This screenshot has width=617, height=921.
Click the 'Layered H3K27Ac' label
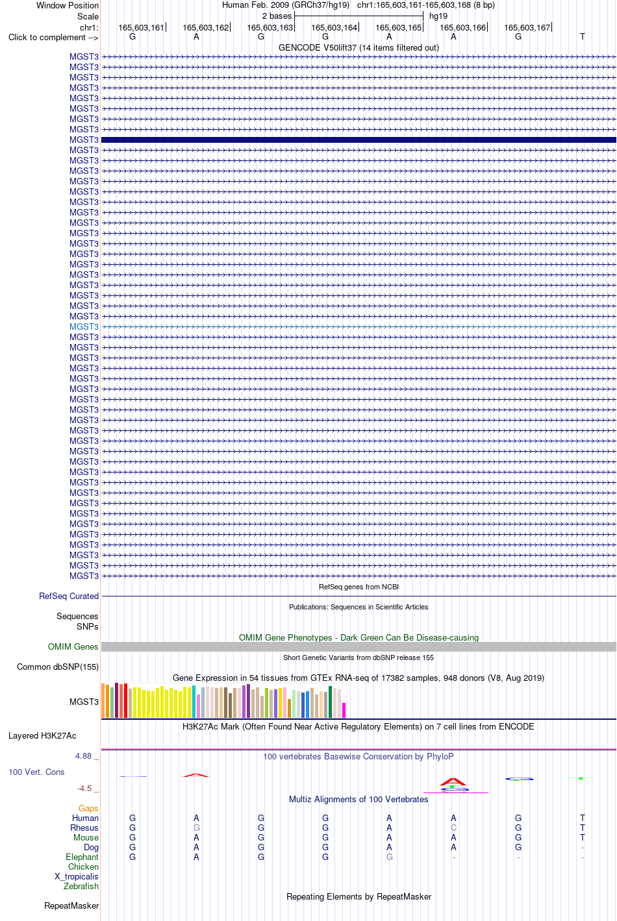pos(42,735)
